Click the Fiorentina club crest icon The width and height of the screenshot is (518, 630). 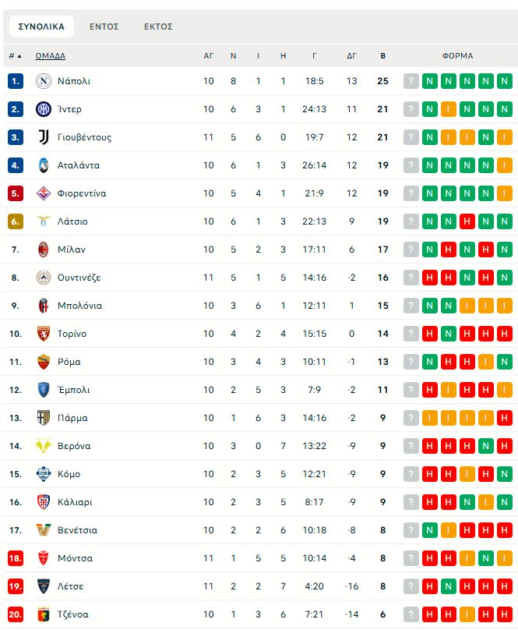click(x=44, y=193)
